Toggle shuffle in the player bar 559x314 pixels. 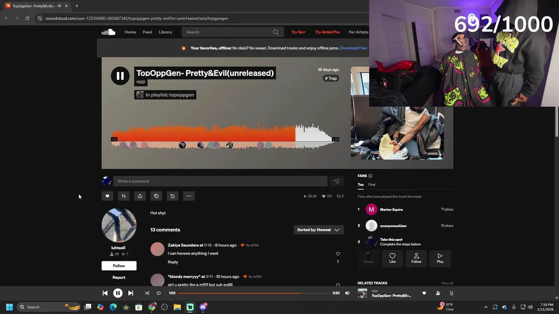147,293
